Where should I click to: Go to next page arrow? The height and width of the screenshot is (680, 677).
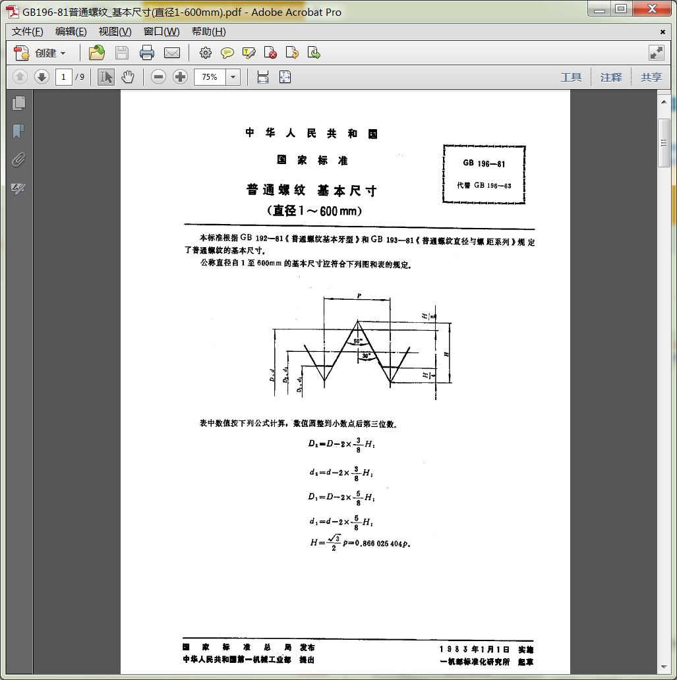[x=42, y=77]
